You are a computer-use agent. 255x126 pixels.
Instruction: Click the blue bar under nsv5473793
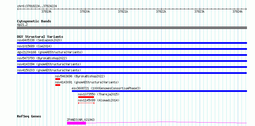point(132,61)
